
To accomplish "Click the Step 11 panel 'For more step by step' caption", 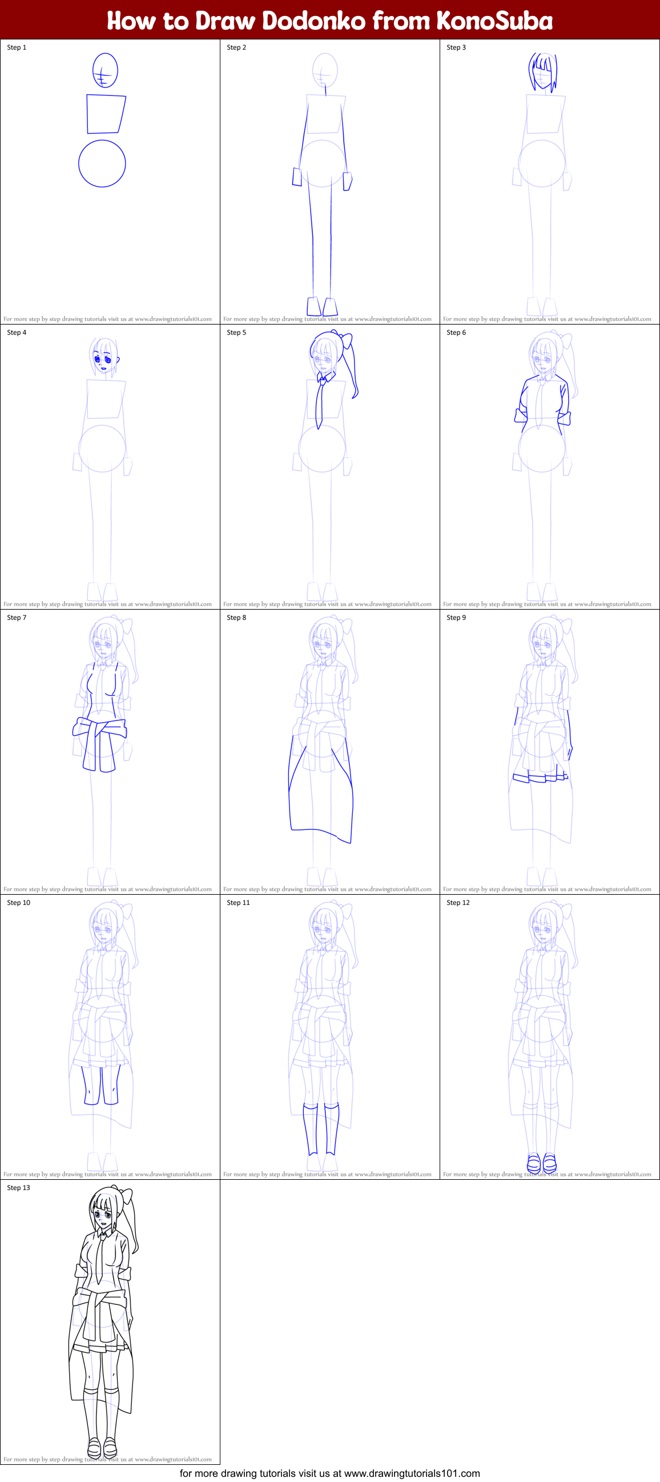I will 327,1174.
